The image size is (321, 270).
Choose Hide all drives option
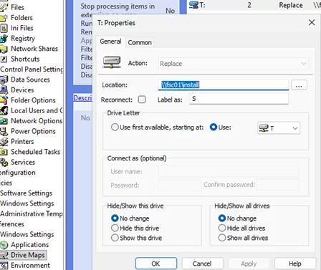(222, 228)
